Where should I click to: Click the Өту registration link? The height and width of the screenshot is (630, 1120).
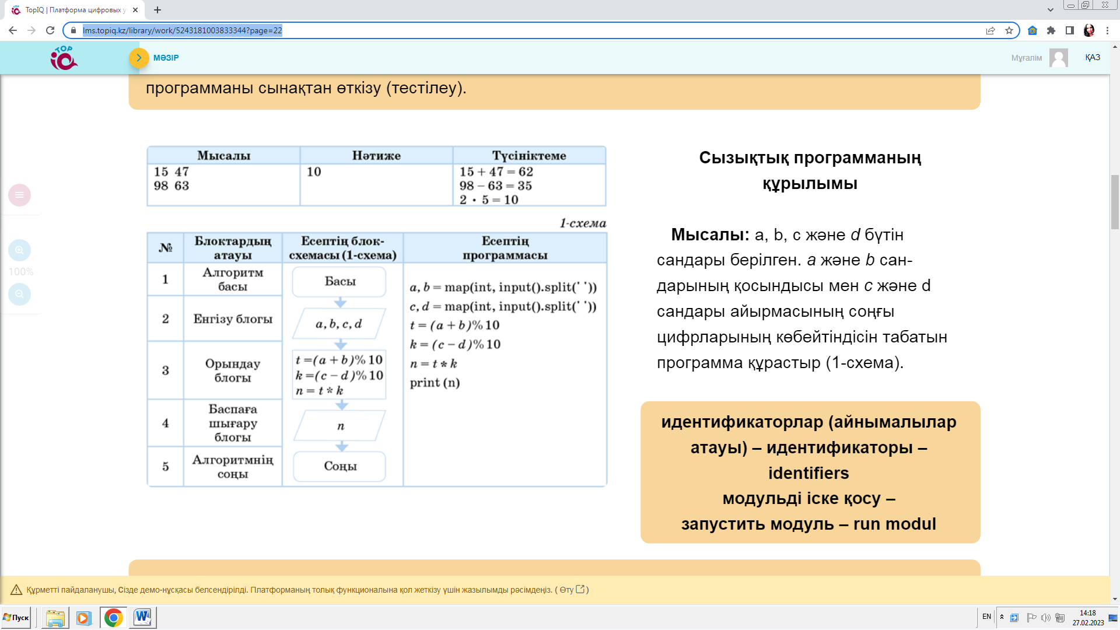(572, 590)
